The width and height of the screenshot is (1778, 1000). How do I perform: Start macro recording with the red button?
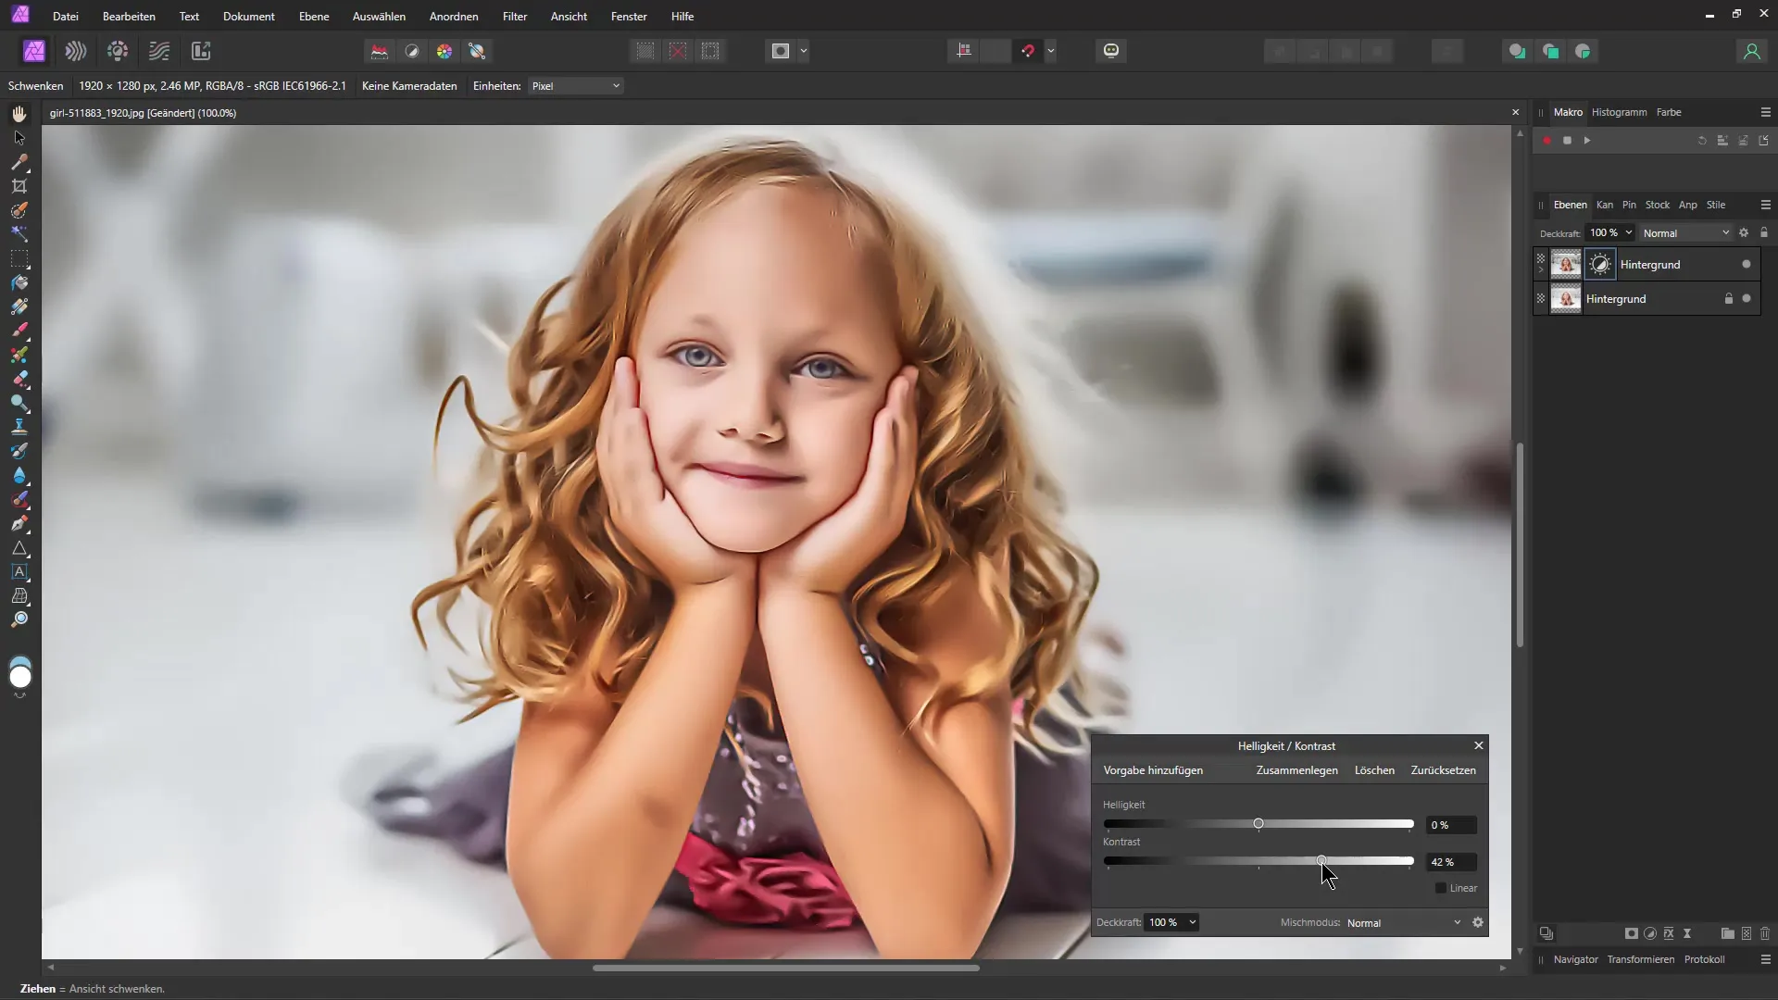[1546, 141]
